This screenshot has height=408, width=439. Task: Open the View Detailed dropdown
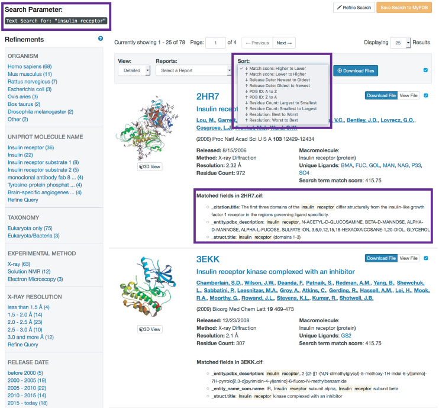[134, 70]
